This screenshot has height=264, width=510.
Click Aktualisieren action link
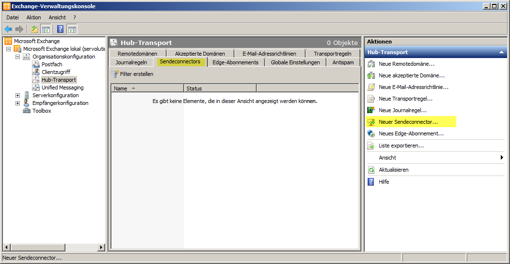pyautogui.click(x=394, y=170)
